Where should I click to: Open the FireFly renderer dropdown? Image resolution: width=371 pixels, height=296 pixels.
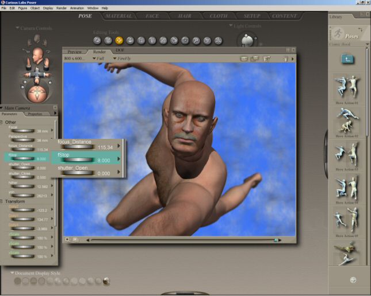tap(122, 59)
